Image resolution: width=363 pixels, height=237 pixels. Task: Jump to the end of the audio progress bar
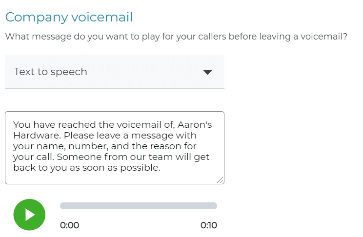click(x=216, y=206)
